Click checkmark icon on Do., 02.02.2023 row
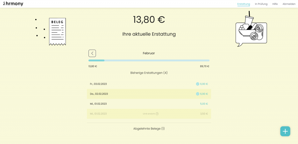The image size is (298, 144). tap(198, 94)
